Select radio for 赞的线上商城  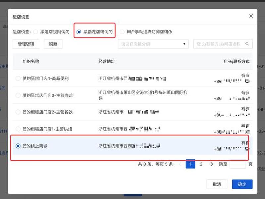click(18, 146)
